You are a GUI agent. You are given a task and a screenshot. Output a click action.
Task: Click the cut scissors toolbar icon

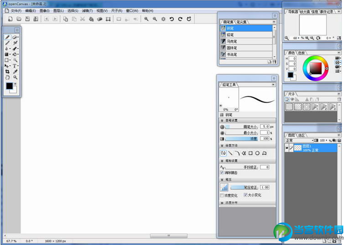pyautogui.click(x=82, y=19)
